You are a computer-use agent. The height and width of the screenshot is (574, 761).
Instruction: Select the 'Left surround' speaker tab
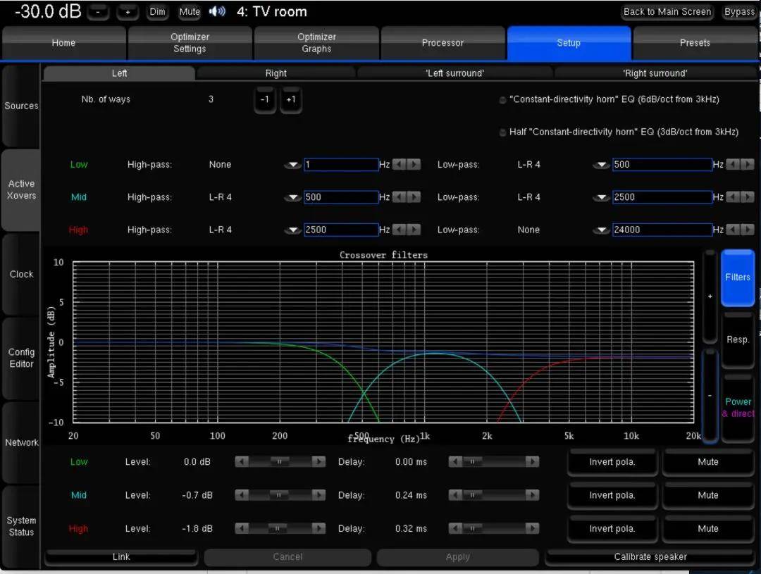click(x=455, y=73)
